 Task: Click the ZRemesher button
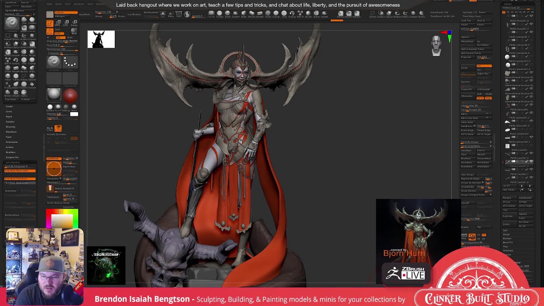point(468,96)
